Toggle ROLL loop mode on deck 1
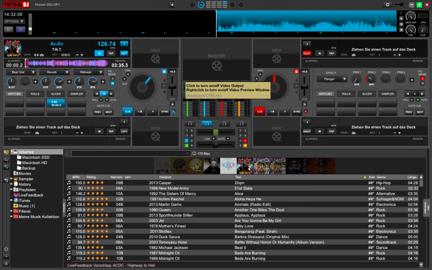Screen dimensions: 432x270 [101, 100]
